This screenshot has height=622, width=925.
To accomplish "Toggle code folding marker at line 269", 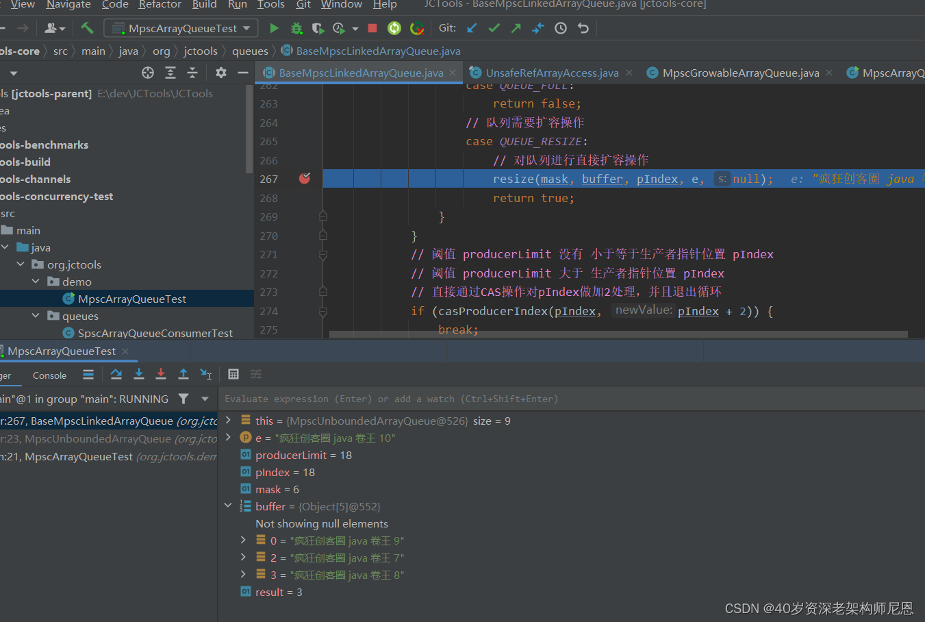I will (x=323, y=216).
